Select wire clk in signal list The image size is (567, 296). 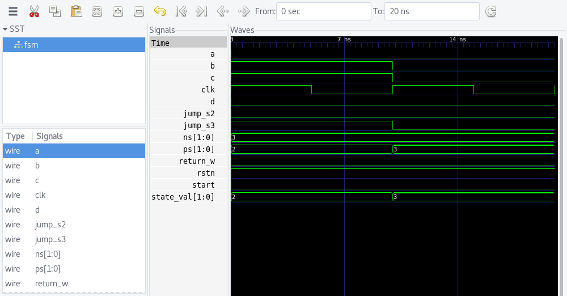[x=74, y=195]
